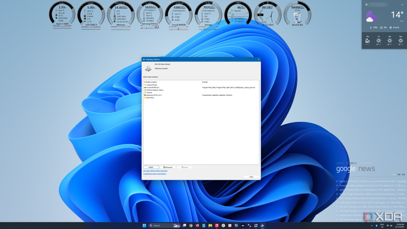The height and width of the screenshot is (229, 407).
Task: Open File Explorer from the taskbar
Action: (x=210, y=226)
